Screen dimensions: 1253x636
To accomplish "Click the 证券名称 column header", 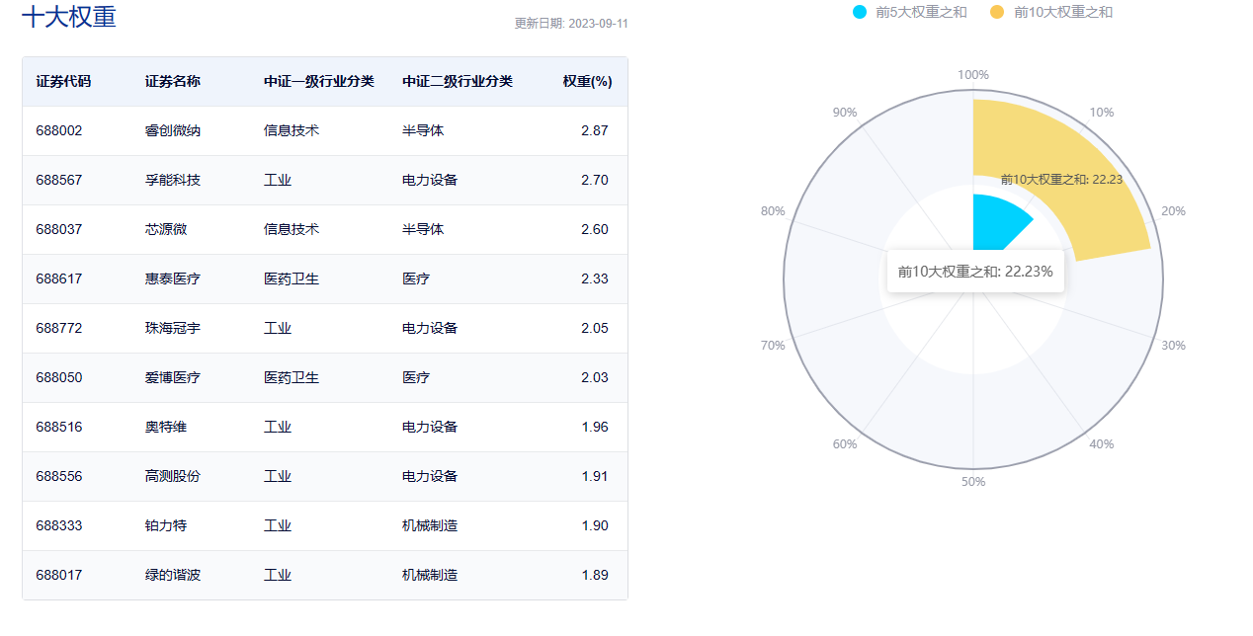I will click(172, 81).
